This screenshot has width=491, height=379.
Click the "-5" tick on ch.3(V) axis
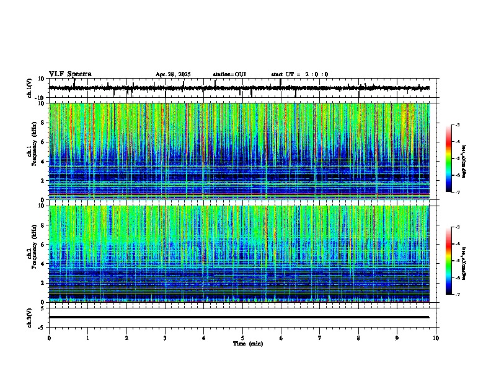pos(42,327)
